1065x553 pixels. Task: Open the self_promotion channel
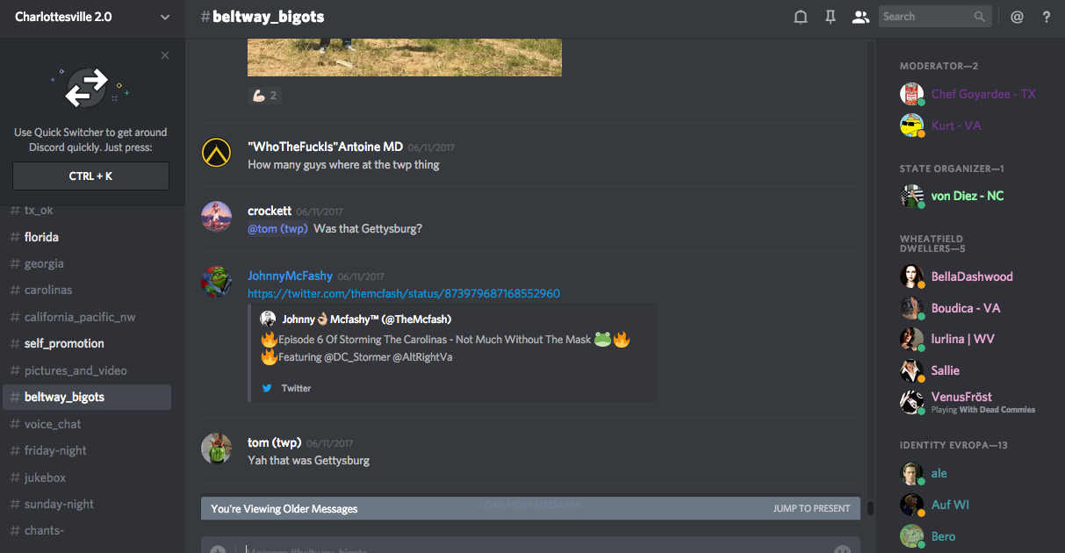pyautogui.click(x=64, y=343)
